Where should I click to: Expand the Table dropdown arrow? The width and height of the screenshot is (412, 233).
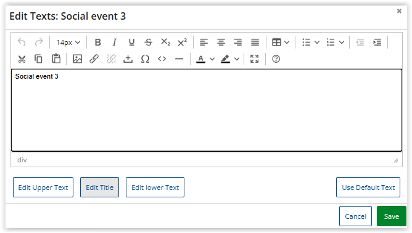287,42
